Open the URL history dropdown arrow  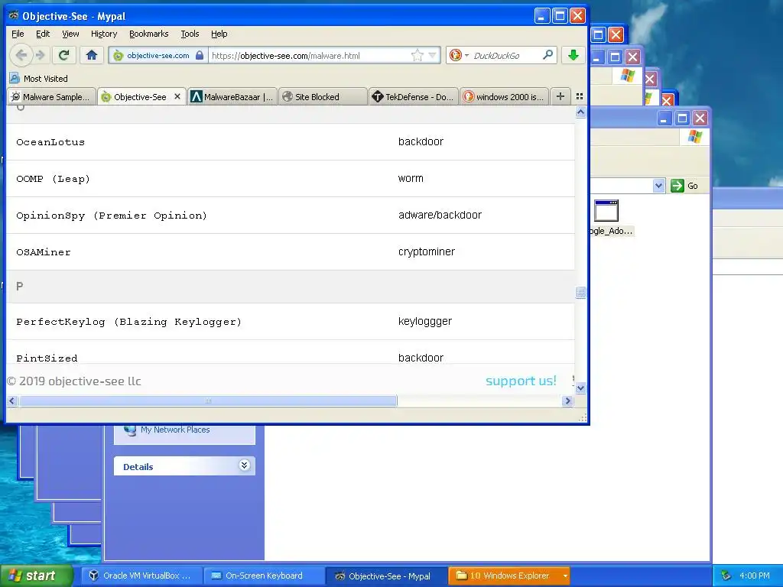click(433, 55)
